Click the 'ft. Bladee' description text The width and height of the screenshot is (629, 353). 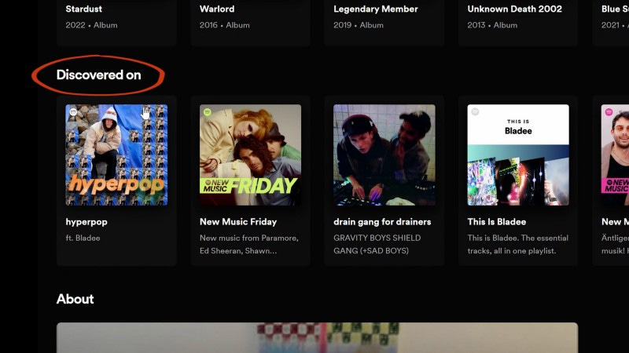click(83, 238)
